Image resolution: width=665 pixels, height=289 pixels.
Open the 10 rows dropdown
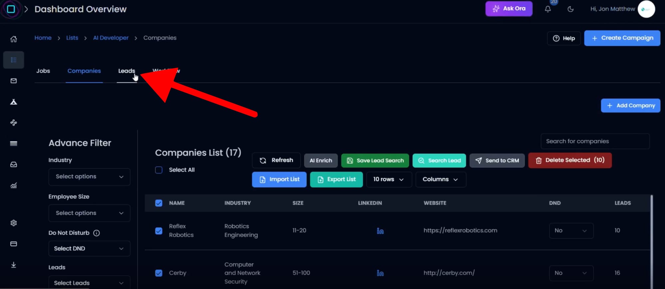[388, 180]
